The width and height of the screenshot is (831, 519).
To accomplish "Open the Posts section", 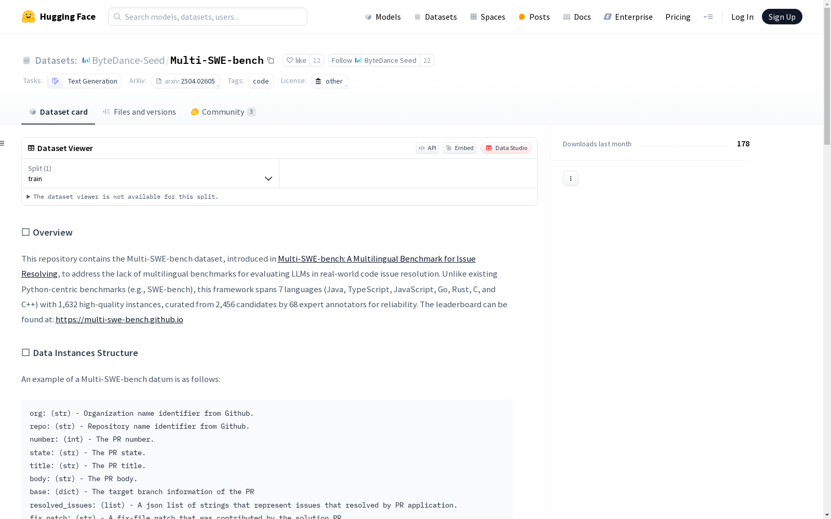I will 534,17.
